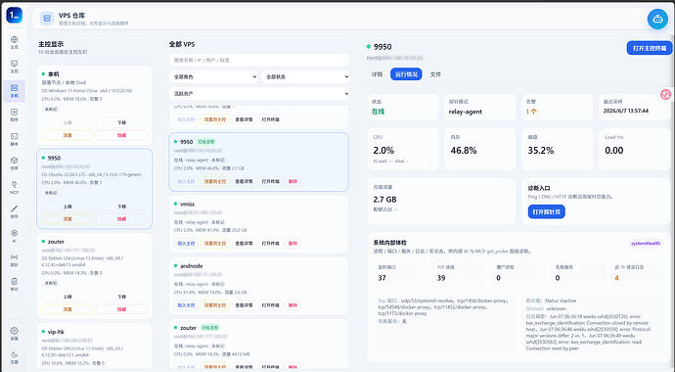675x372 pixels.
Task: Toggle the moon theme icon in sidebar
Action: 15,357
